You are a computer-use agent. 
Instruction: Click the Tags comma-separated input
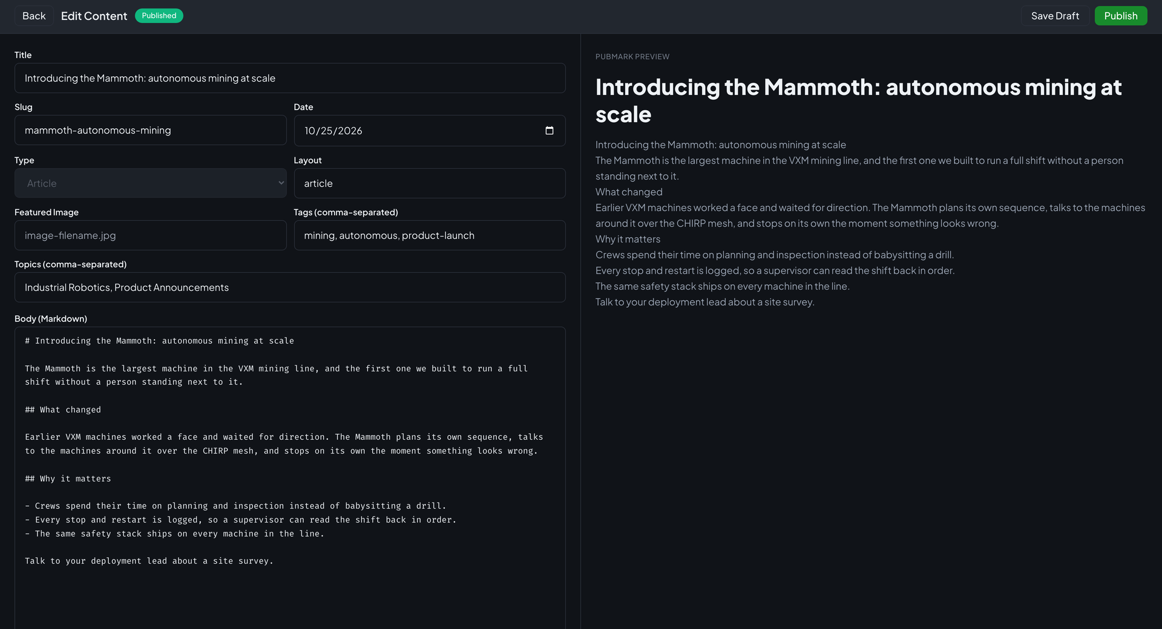[430, 235]
